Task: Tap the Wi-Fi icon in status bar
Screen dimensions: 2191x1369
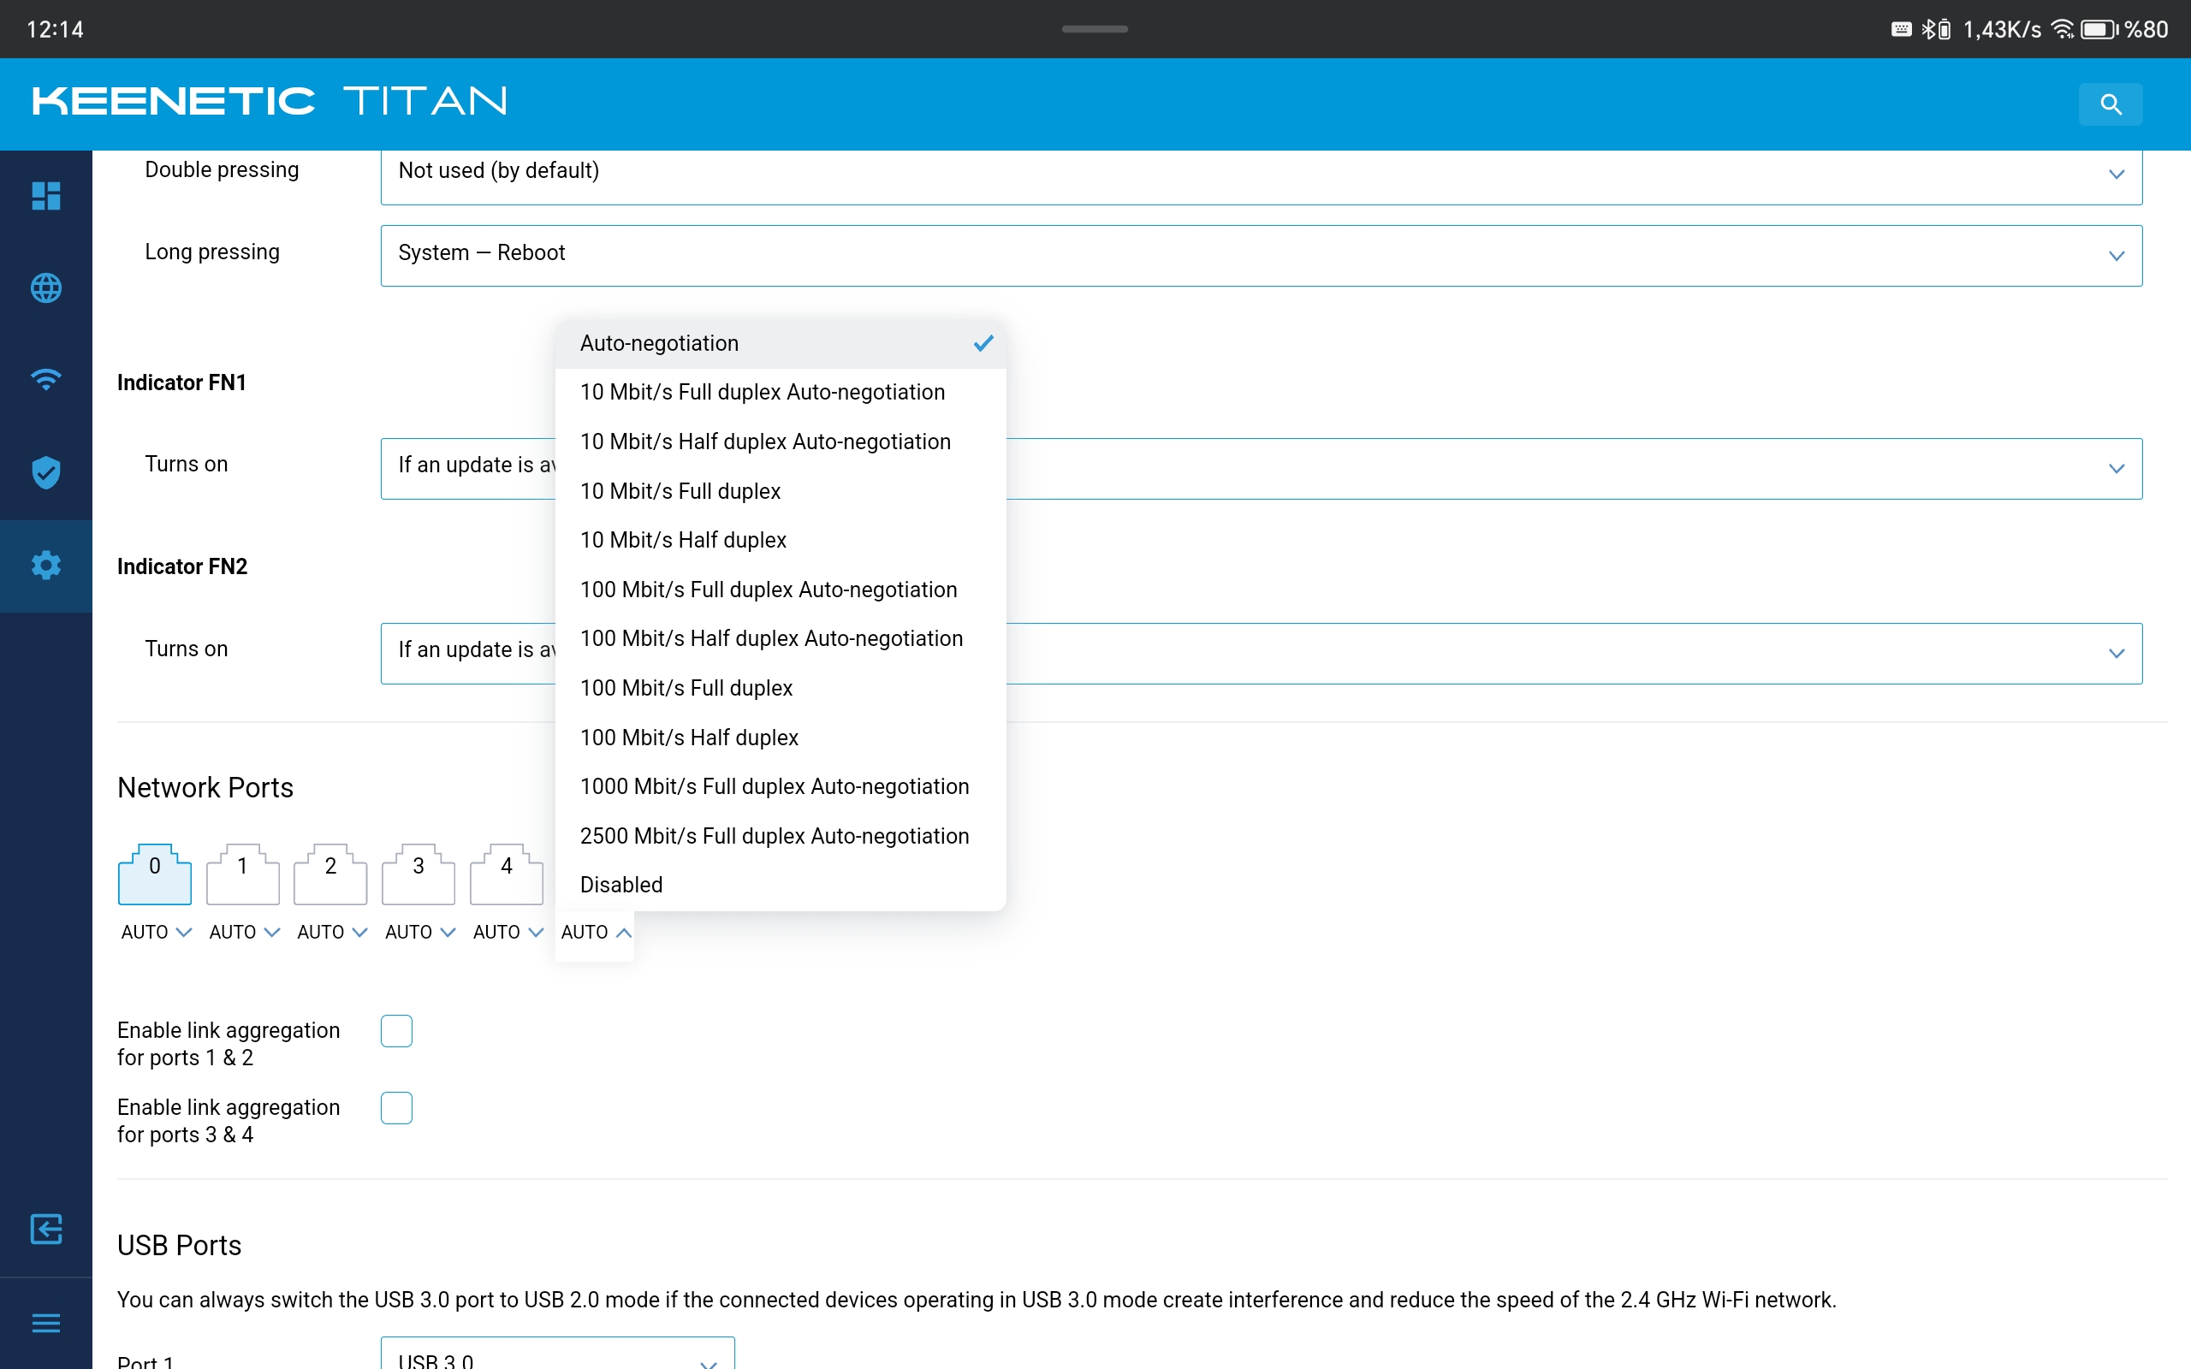Action: click(2062, 30)
